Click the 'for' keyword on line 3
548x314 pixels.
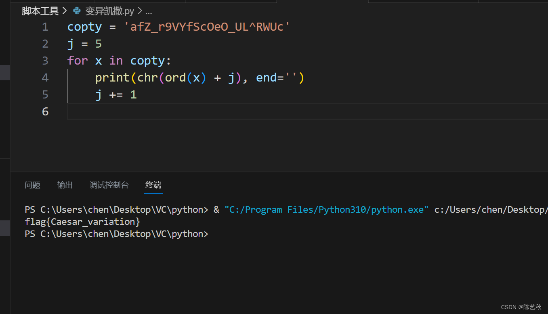[78, 61]
